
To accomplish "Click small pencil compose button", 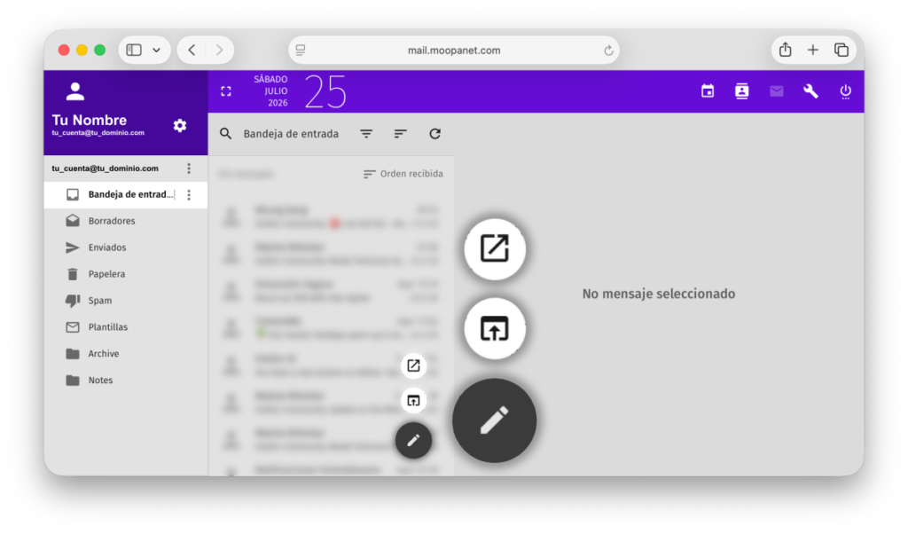I will point(413,441).
